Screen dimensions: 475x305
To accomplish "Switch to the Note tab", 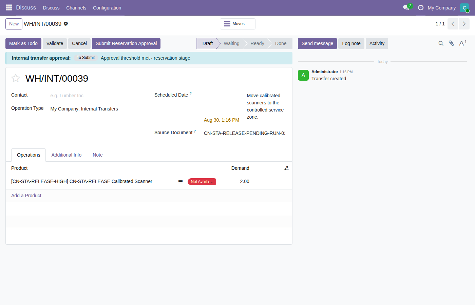I will (x=98, y=155).
